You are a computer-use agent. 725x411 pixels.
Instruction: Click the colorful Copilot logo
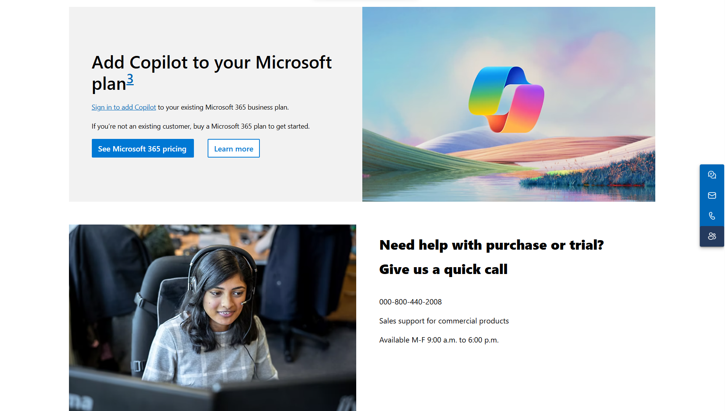(x=506, y=100)
